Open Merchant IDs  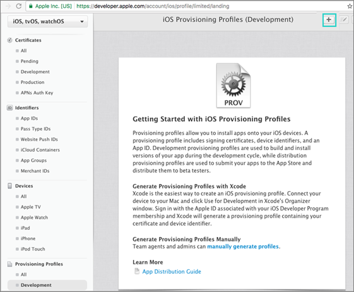click(35, 171)
